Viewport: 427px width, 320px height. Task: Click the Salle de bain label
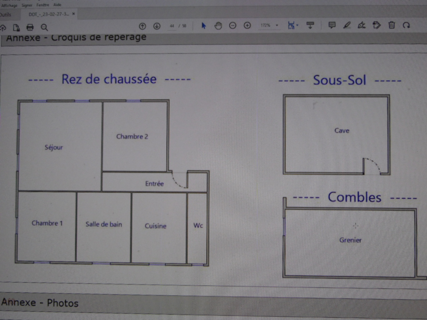coord(104,224)
